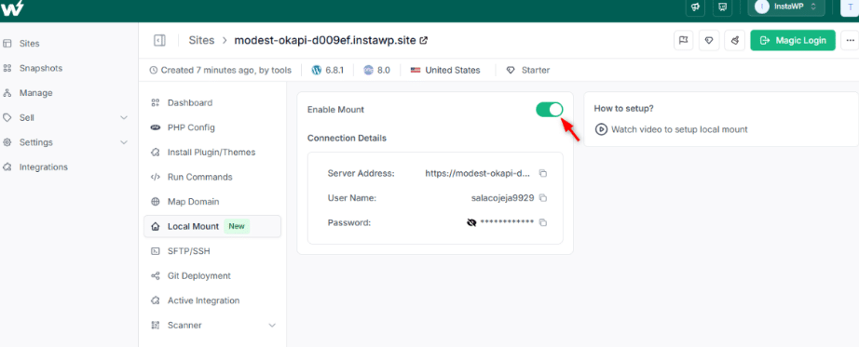This screenshot has width=859, height=347.
Task: Click the Git Deployment branch icon
Action: pyautogui.click(x=156, y=276)
